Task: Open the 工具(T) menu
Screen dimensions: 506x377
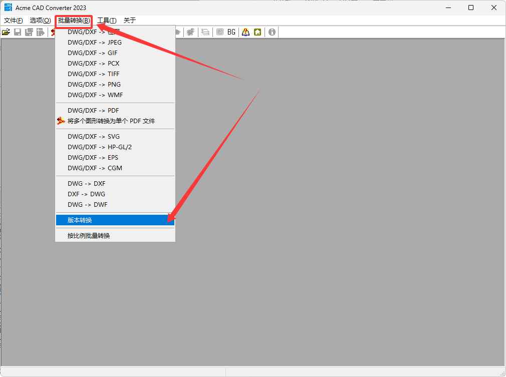Action: [107, 21]
